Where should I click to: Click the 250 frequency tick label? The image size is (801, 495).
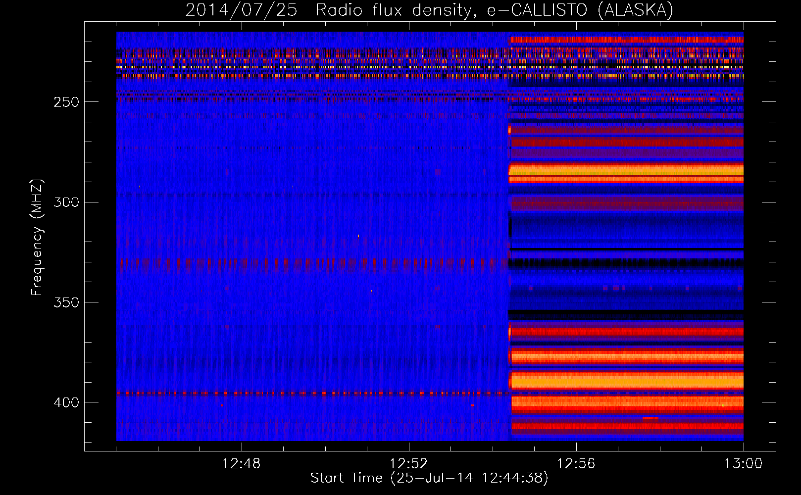pyautogui.click(x=66, y=102)
